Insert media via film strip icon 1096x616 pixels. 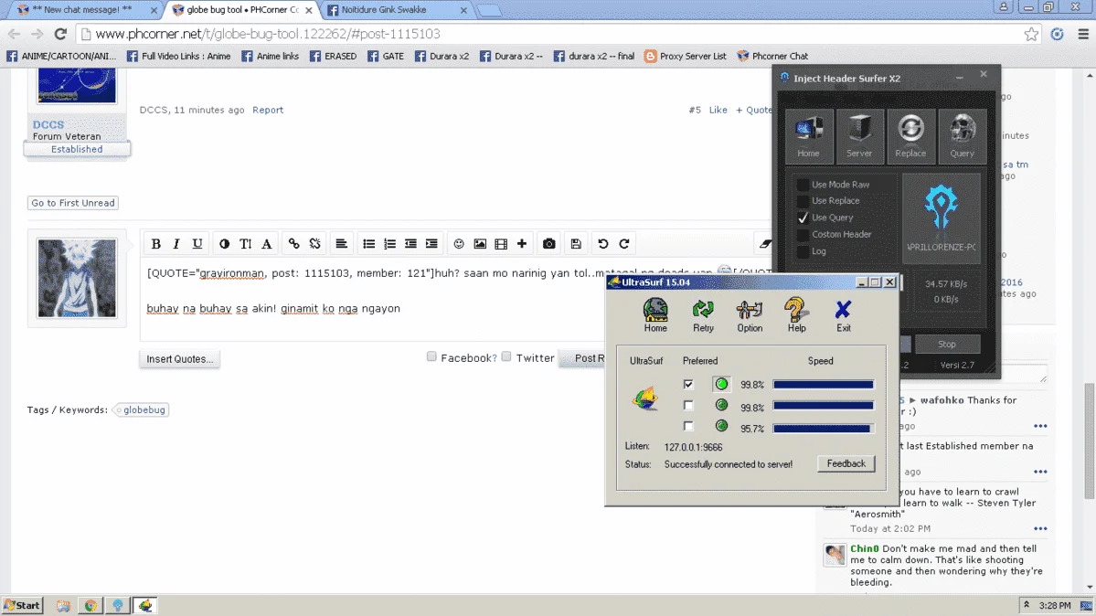coord(501,243)
